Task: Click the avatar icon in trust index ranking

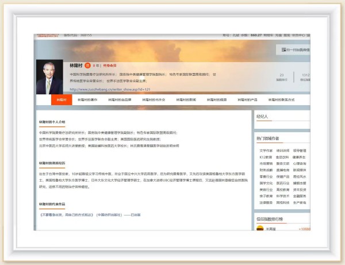Action: (260, 229)
